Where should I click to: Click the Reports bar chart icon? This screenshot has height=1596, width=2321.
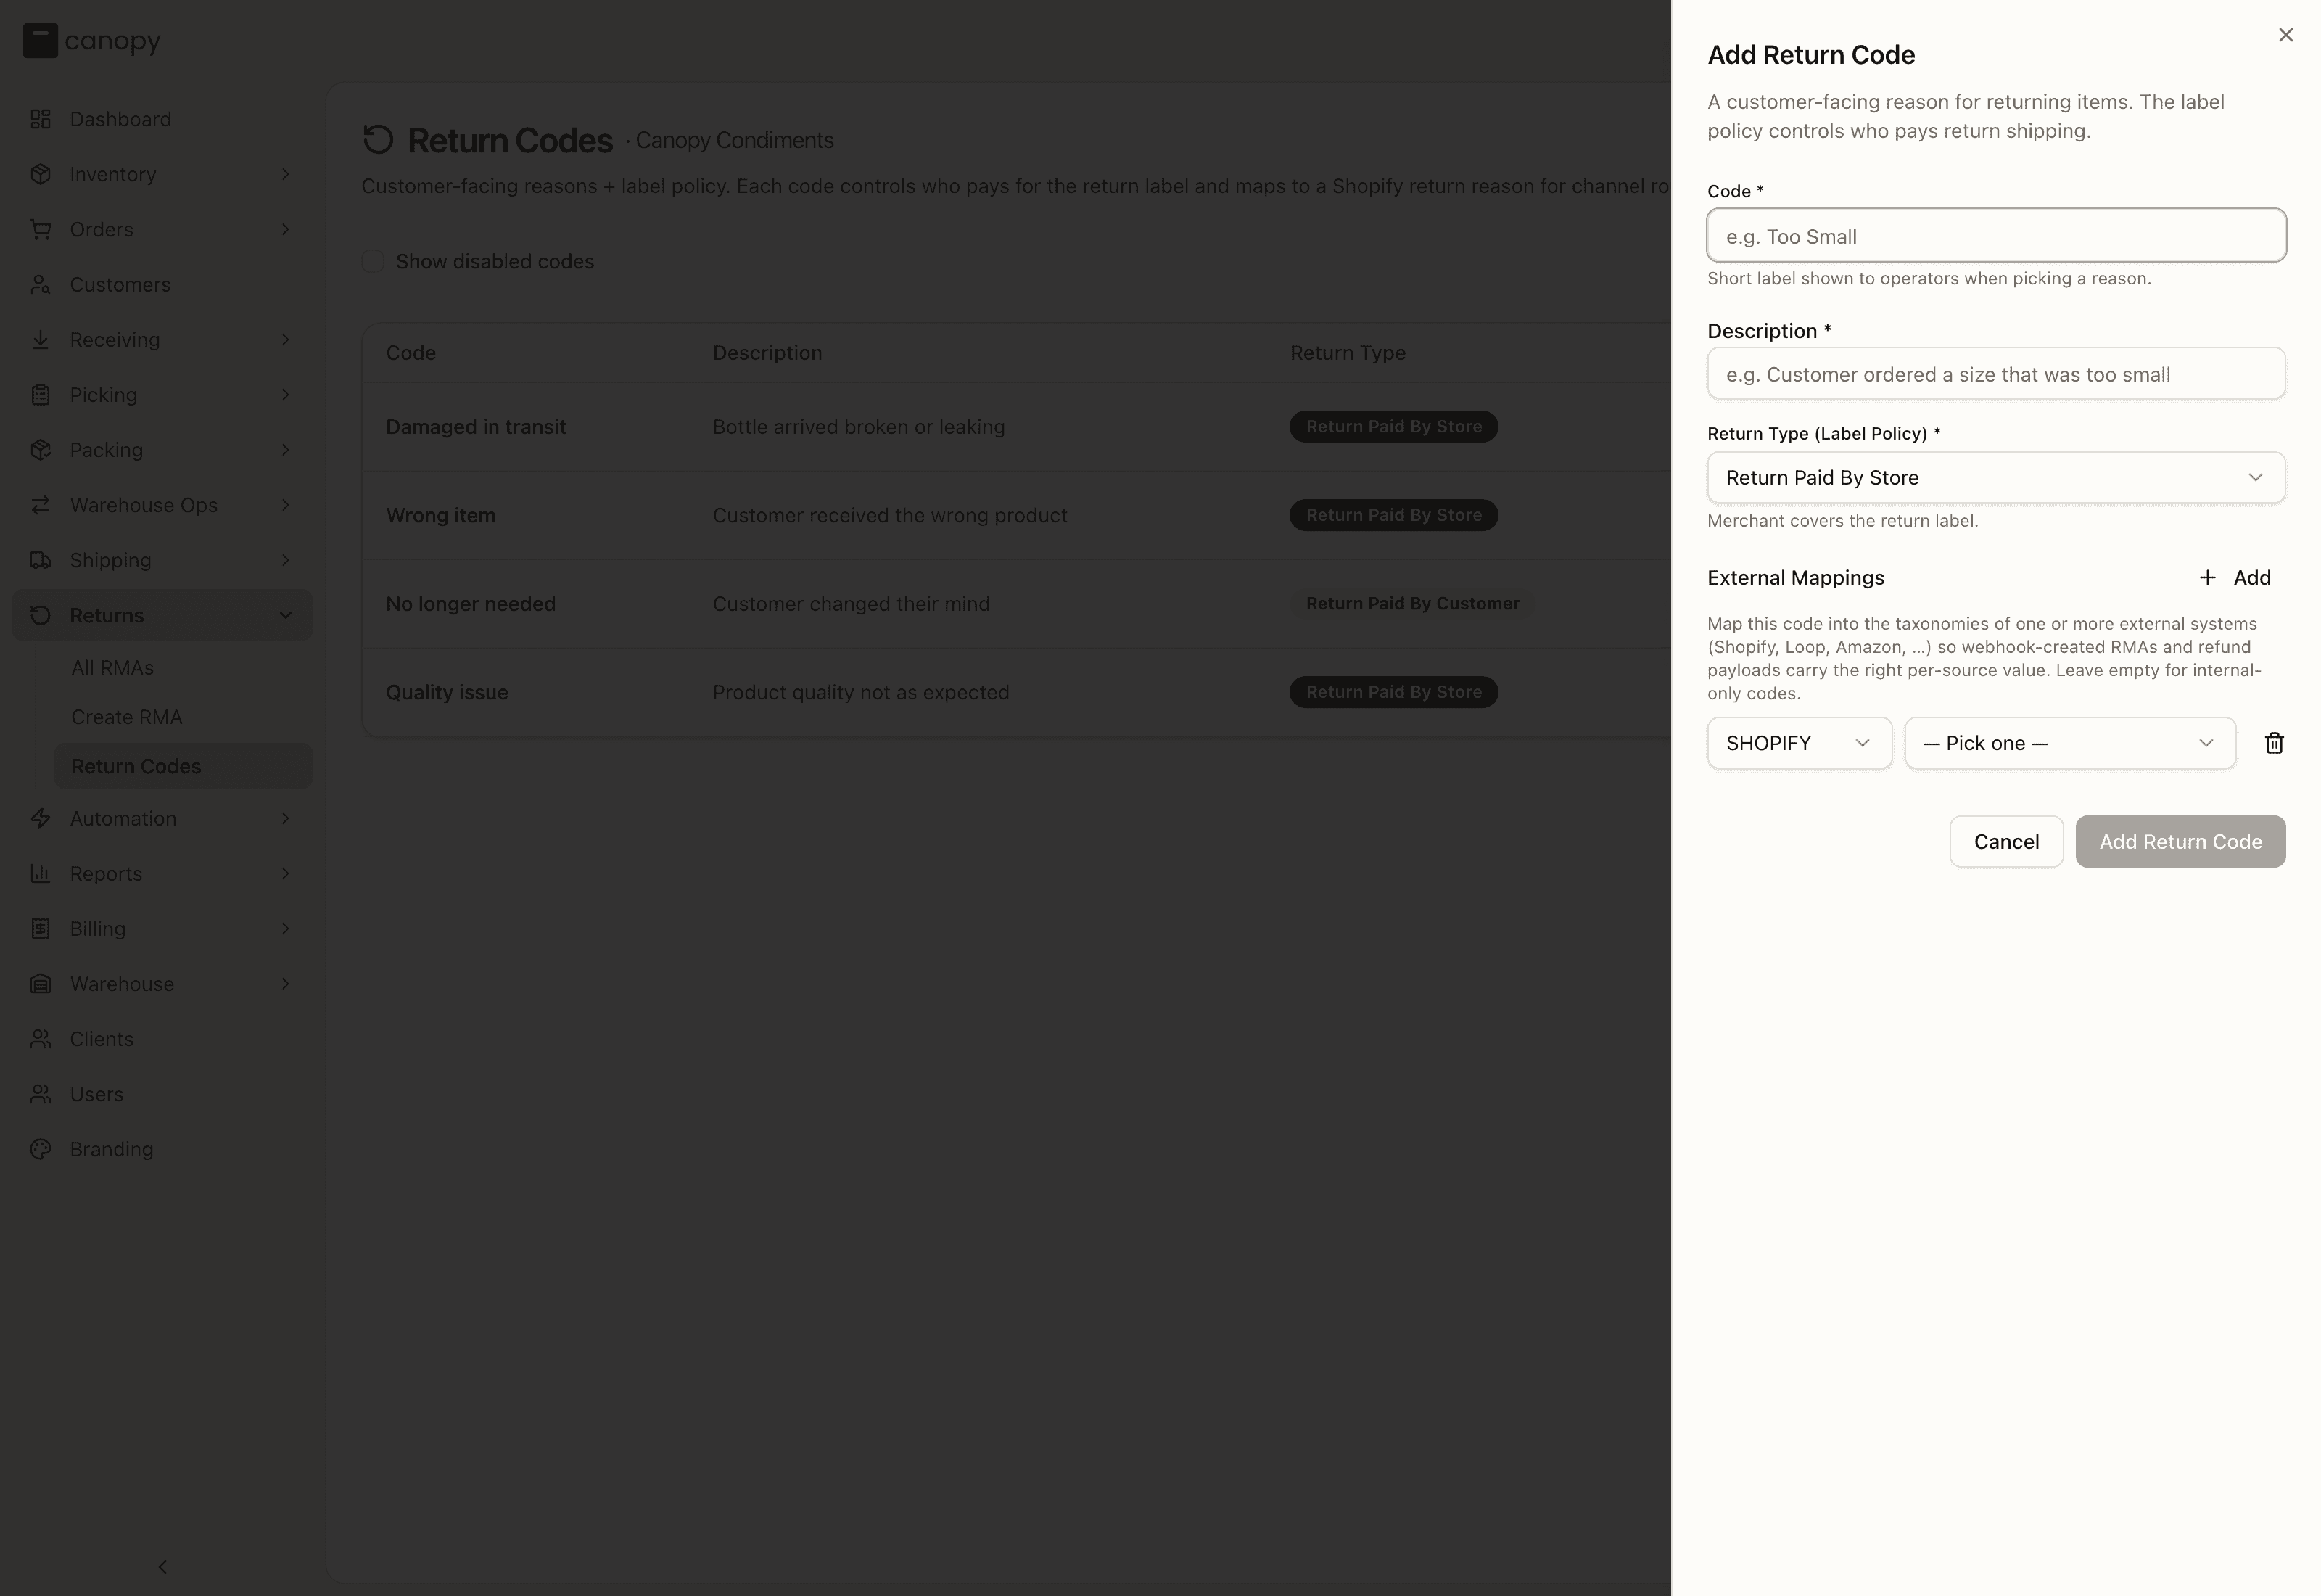(40, 874)
